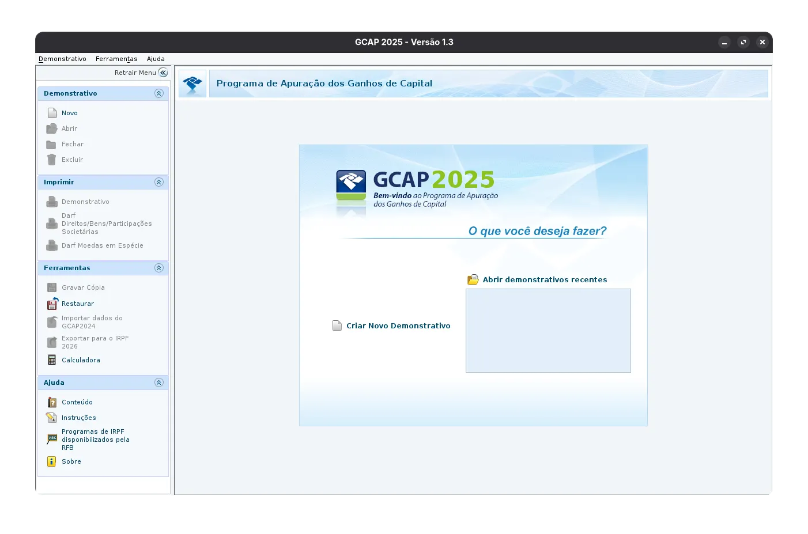Open the Ferramentas menu in menu bar

pyautogui.click(x=116, y=59)
